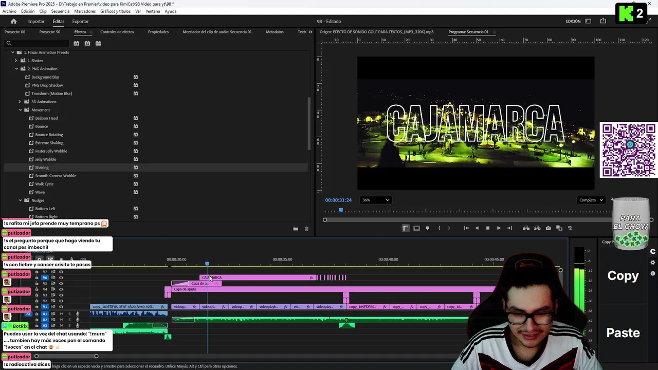Collapse the Nudges folder
658x370 pixels.
pyautogui.click(x=20, y=200)
